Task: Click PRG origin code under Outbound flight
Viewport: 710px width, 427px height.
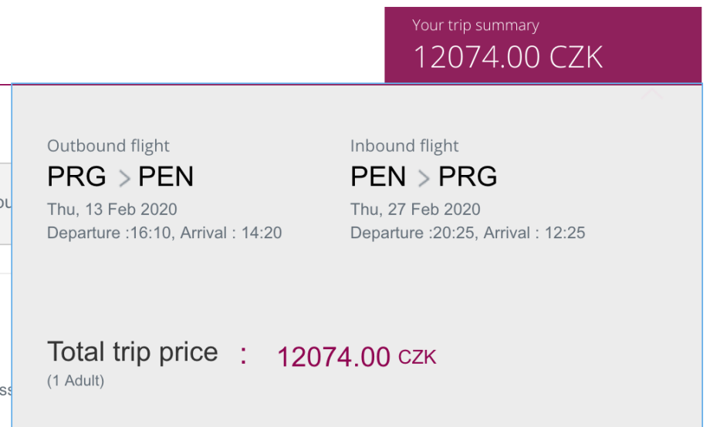Action: (x=76, y=177)
